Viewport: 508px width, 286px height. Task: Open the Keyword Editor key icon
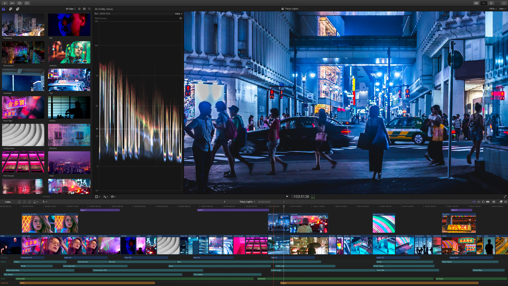[12, 3]
